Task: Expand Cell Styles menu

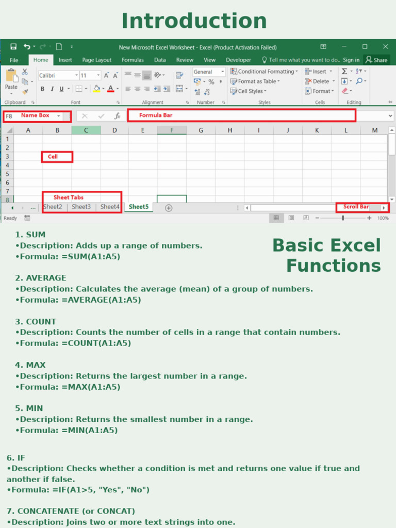Action: pyautogui.click(x=248, y=91)
